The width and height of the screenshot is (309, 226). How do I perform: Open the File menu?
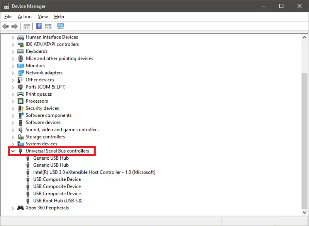(x=7, y=17)
